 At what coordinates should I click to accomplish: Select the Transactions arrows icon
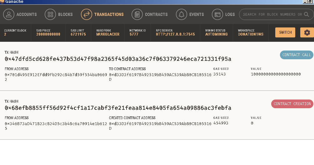pyautogui.click(x=86, y=14)
